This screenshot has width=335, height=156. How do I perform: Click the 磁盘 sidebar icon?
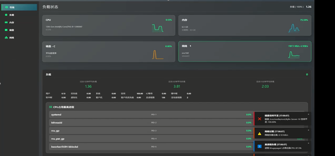click(6, 30)
